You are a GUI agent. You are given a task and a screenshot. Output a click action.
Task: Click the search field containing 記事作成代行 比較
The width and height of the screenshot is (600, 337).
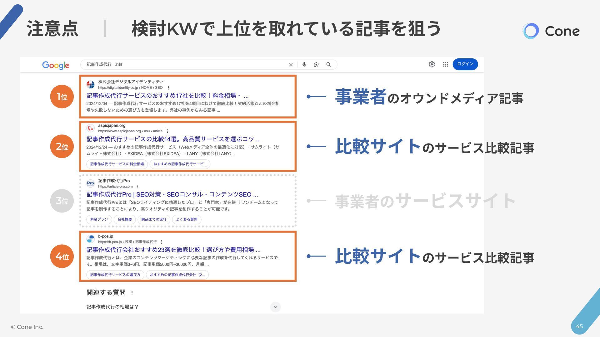[x=184, y=65]
